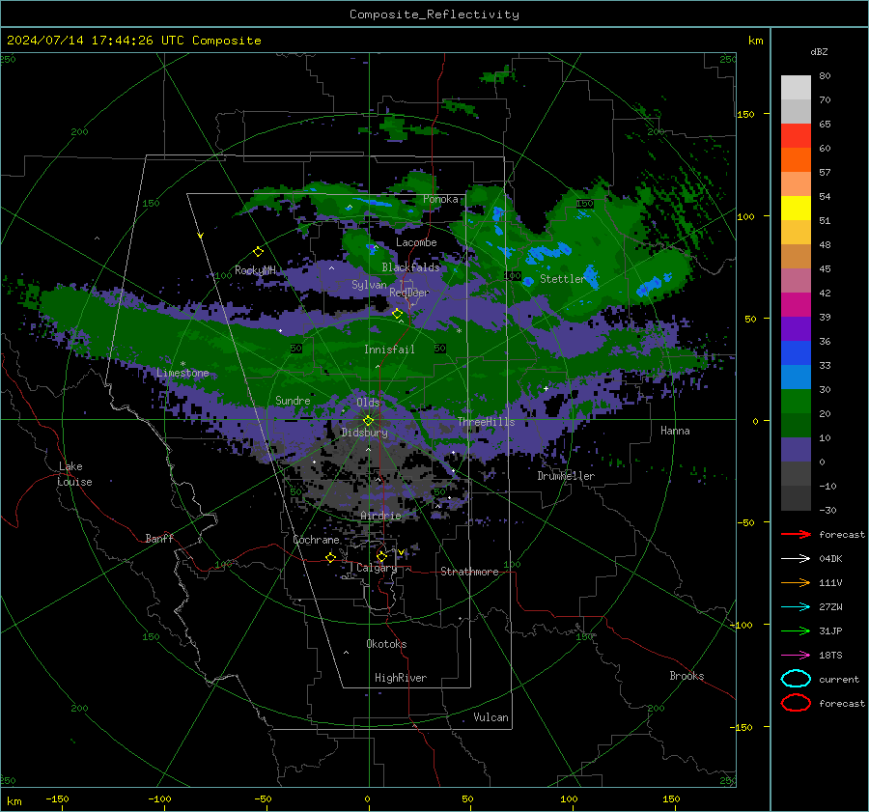The image size is (869, 812).
Task: Click the Strathmore town label
Action: point(469,572)
